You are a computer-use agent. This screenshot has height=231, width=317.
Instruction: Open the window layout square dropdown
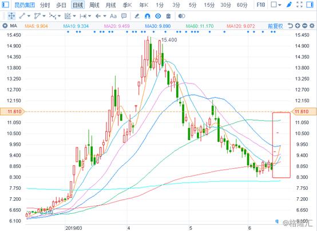(276, 5)
